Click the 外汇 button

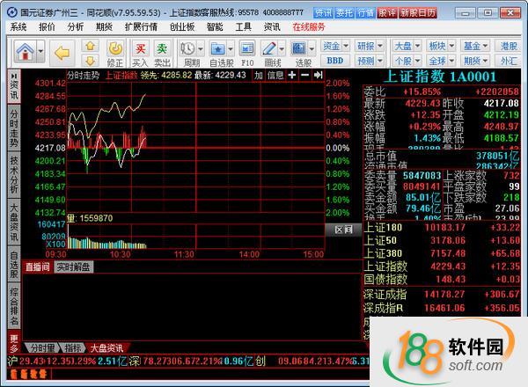click(508, 61)
